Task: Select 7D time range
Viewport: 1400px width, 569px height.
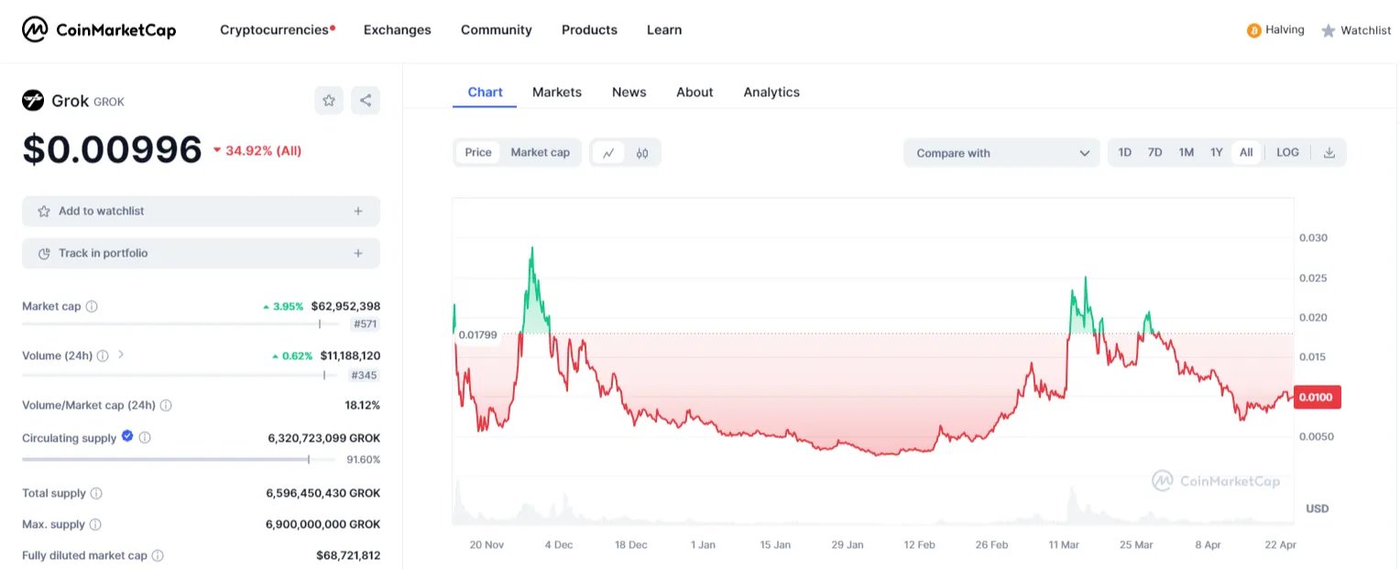Action: 1155,153
